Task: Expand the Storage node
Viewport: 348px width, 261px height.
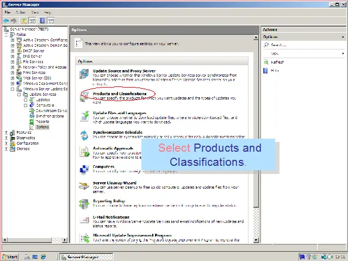Action: tap(6, 148)
